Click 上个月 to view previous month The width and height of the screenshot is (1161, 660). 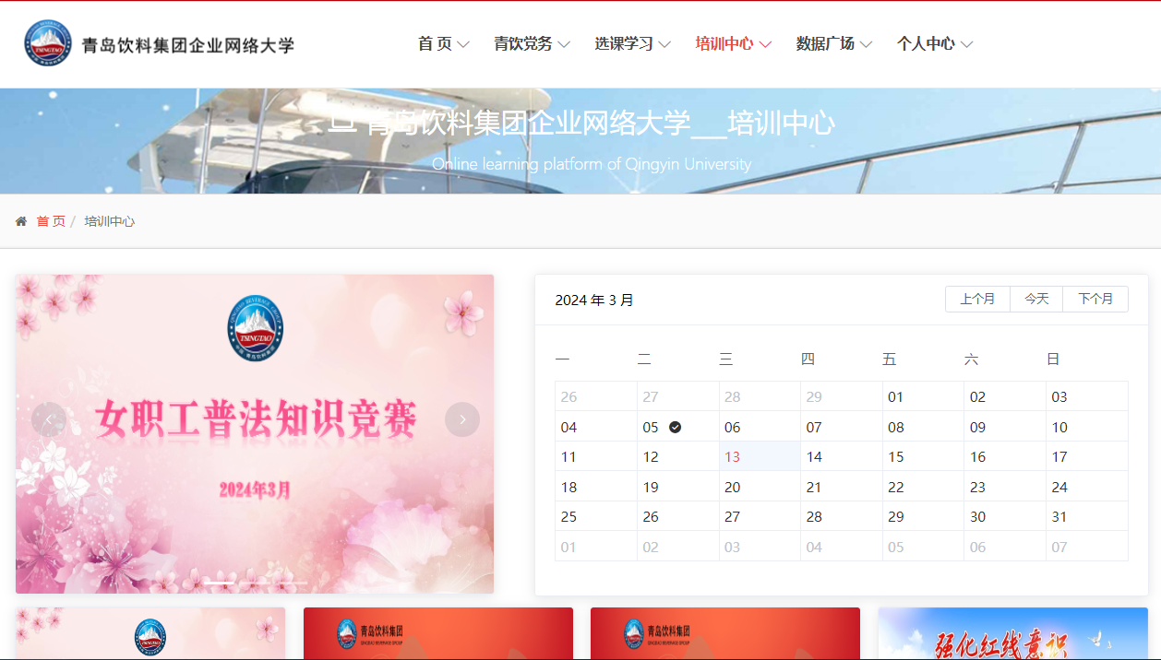click(x=977, y=299)
